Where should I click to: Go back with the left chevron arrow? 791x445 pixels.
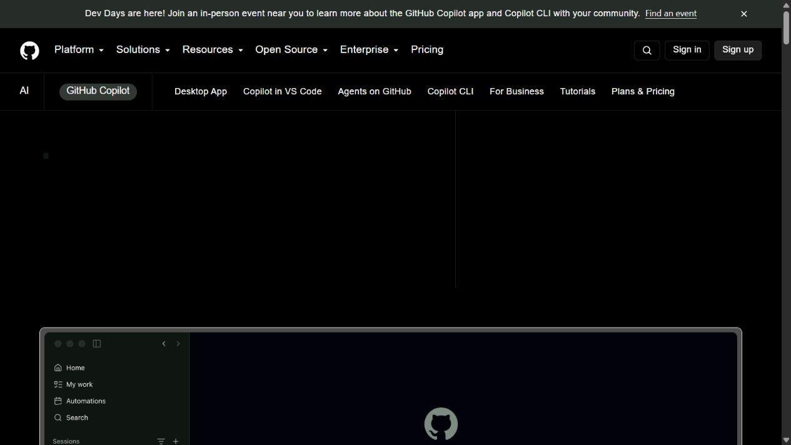164,344
